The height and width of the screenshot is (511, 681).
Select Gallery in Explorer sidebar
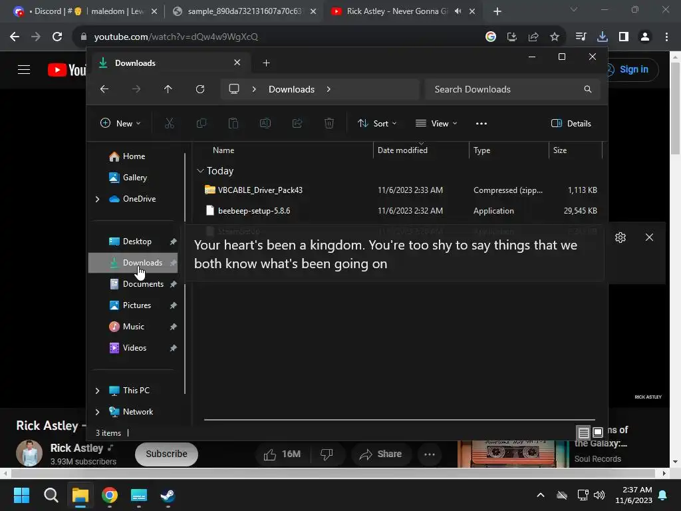coord(134,177)
